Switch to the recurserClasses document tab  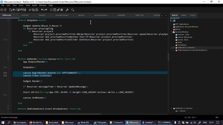pyautogui.click(x=62, y=15)
